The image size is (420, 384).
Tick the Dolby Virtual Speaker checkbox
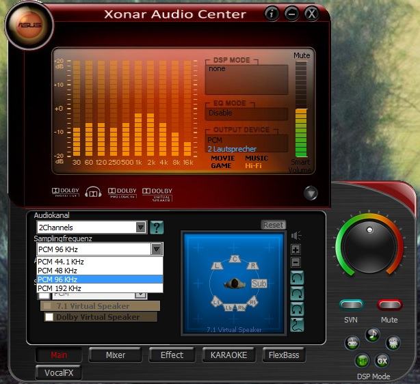(x=49, y=317)
